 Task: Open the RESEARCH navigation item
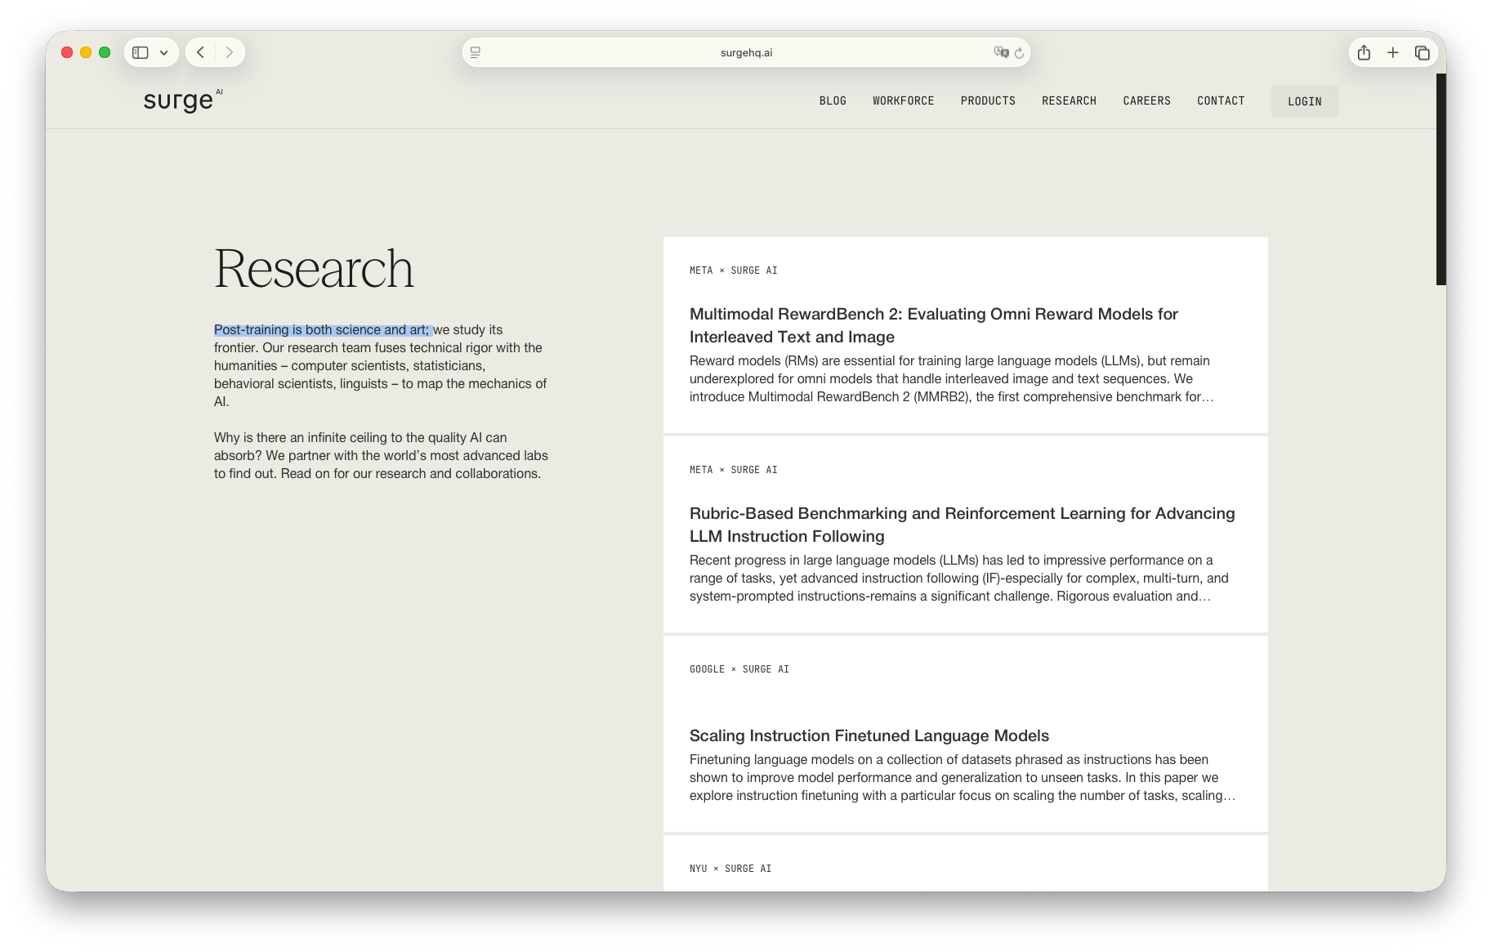1069,101
